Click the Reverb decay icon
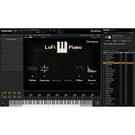The height and width of the screenshot is (135, 135). 92,69
